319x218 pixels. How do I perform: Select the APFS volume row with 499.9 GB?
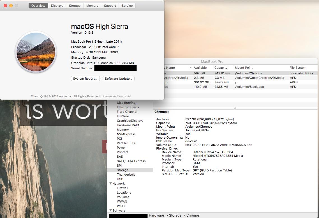coord(241,82)
